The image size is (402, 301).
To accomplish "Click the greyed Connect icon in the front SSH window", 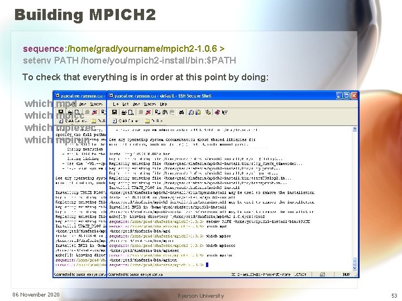I will (x=141, y=112).
